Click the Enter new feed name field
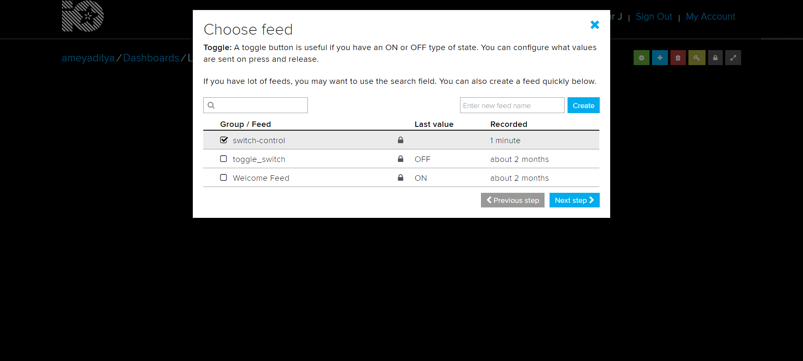803x361 pixels. coord(512,105)
